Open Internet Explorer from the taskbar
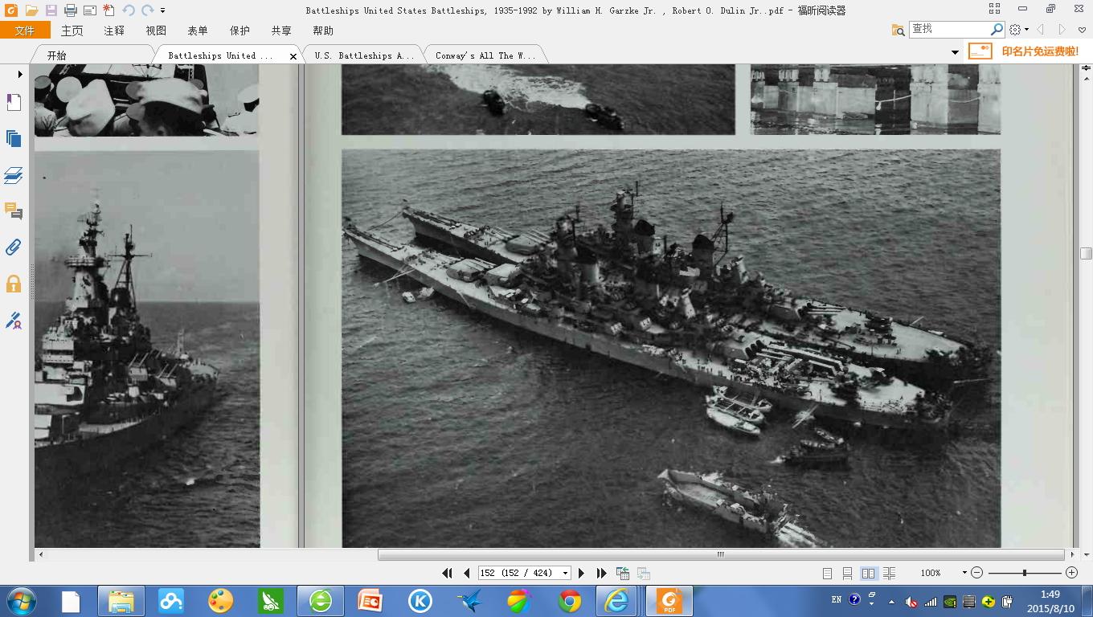Viewport: 1093px width, 617px height. tap(617, 601)
